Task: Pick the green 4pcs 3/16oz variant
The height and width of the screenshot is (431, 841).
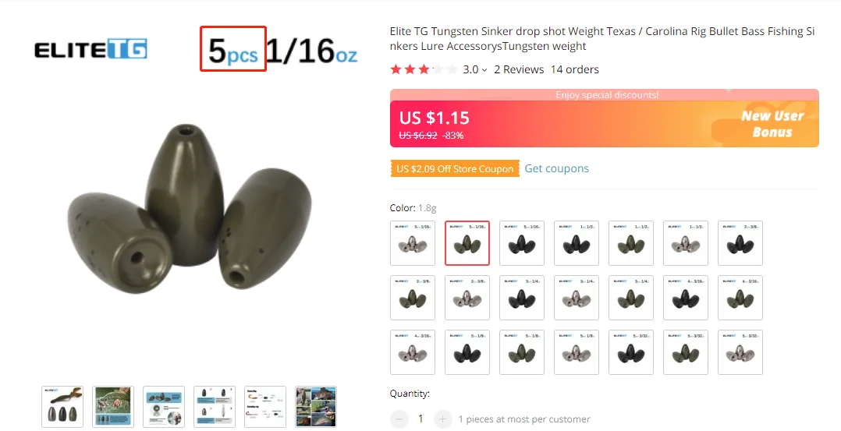Action: tap(740, 298)
